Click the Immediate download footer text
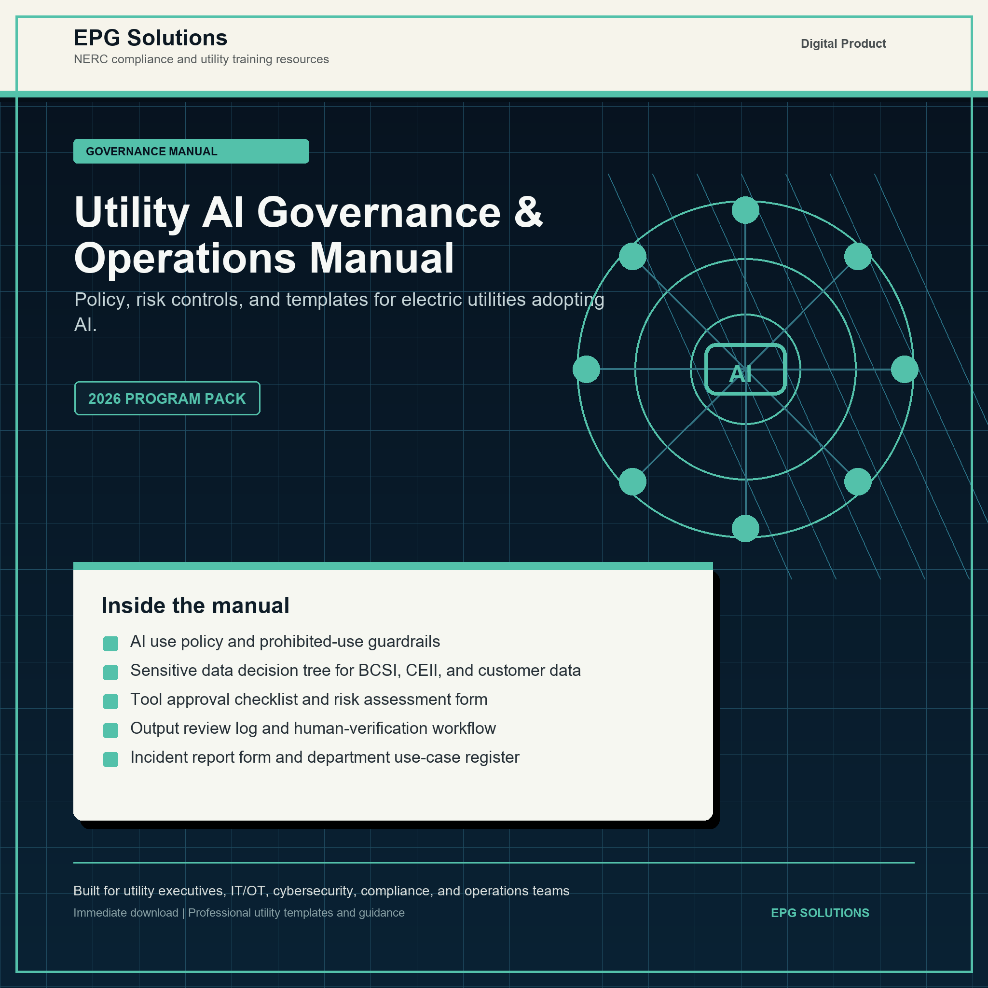988x988 pixels. pos(239,913)
